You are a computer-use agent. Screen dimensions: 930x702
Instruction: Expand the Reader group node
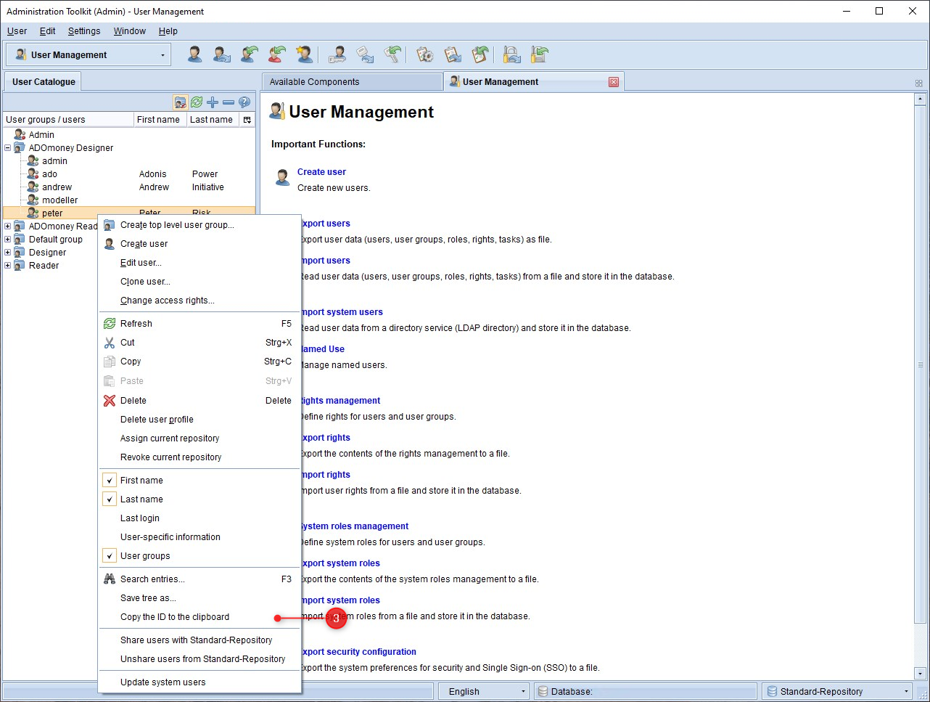pos(8,266)
